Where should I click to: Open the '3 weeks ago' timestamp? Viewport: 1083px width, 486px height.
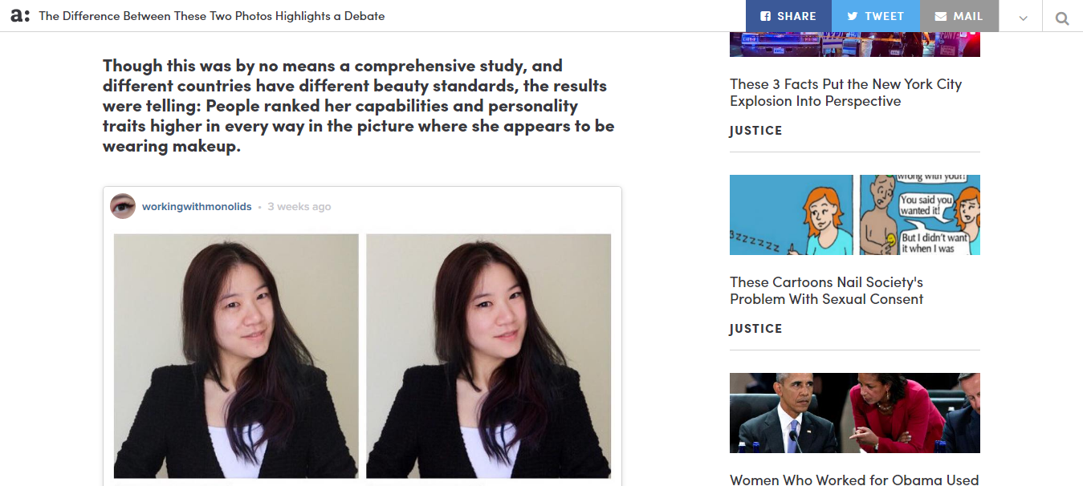(299, 206)
